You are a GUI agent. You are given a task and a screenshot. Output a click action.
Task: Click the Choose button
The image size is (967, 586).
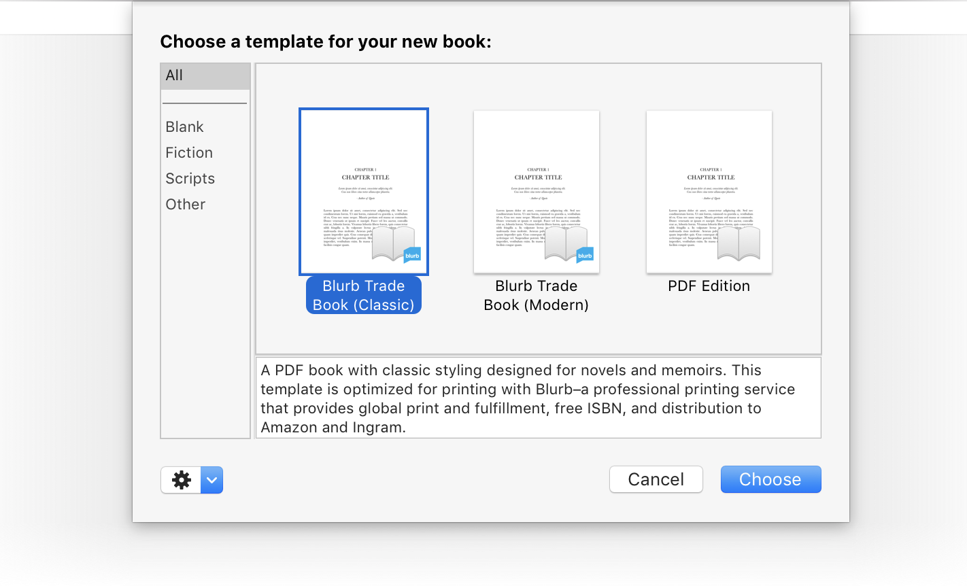pyautogui.click(x=771, y=479)
